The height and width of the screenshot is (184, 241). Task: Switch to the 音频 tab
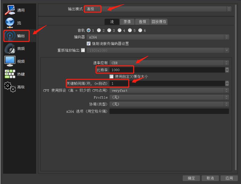click(142, 22)
